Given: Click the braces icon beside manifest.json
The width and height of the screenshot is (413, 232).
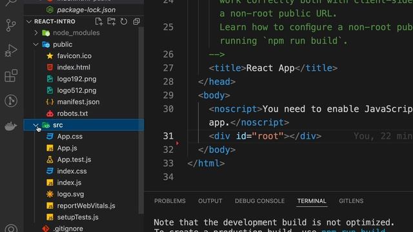Looking at the screenshot, I should coord(50,102).
